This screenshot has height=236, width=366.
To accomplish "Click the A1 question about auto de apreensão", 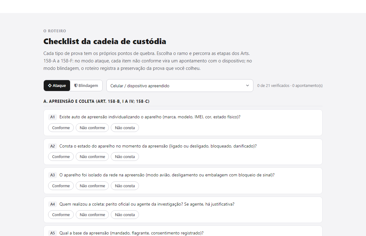I will (x=150, y=117).
